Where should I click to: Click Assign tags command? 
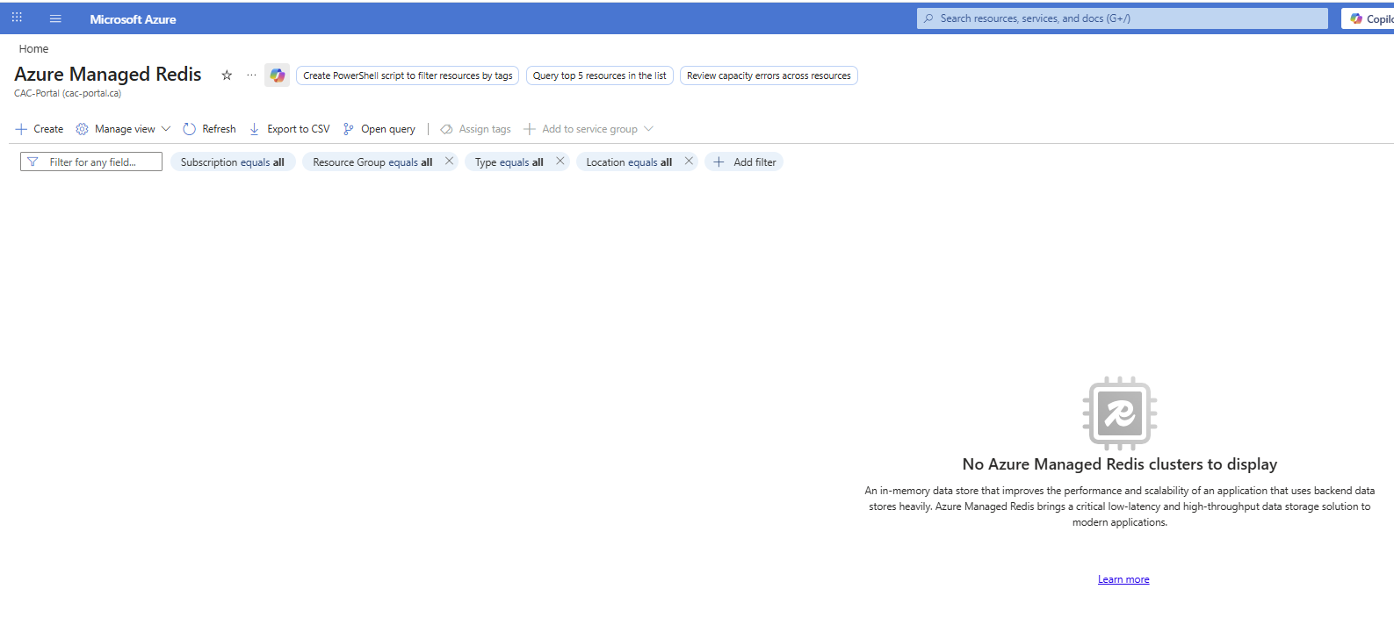coord(475,129)
